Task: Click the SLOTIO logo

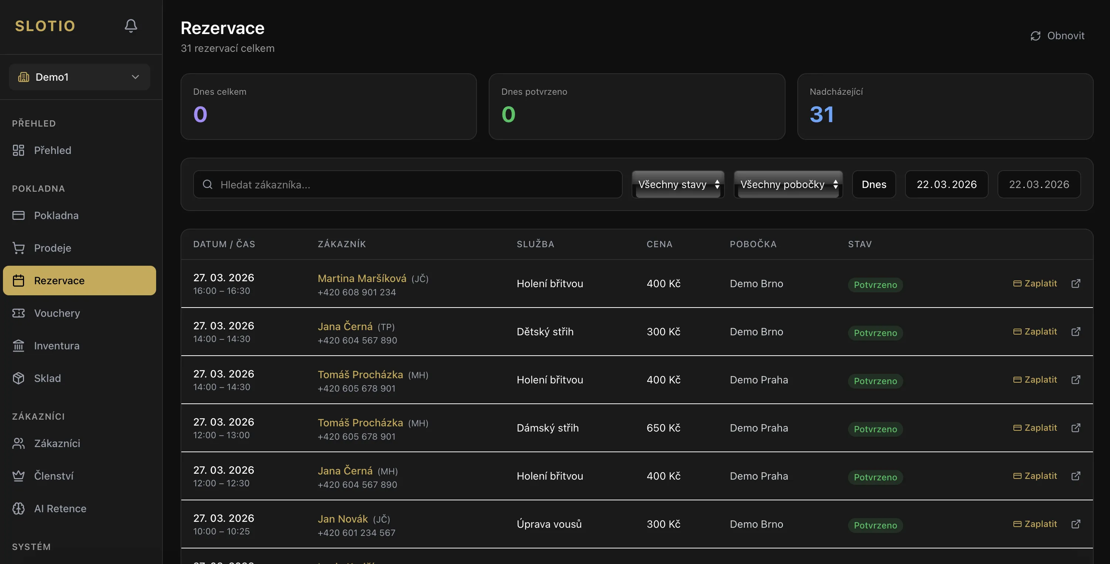Action: (x=45, y=26)
